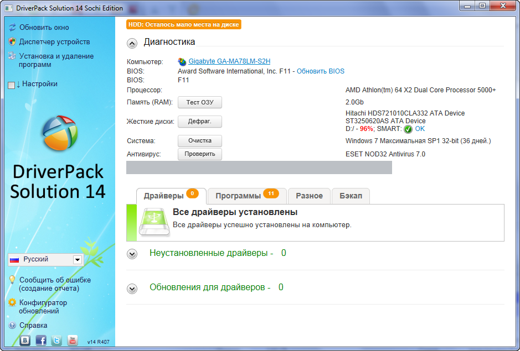The image size is (520, 351).
Task: Click the ESET NOD32 Antivirus 7.0 text
Action: tap(385, 154)
